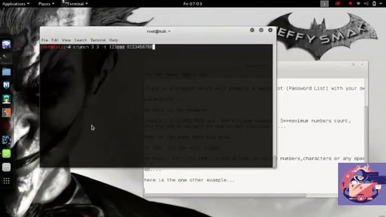Launch Burp Suite from the dock

7,113
